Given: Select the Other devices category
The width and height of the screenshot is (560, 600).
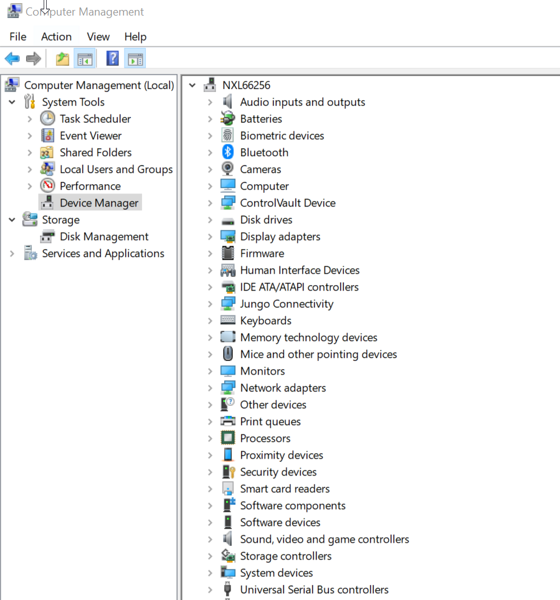Looking at the screenshot, I should [273, 404].
